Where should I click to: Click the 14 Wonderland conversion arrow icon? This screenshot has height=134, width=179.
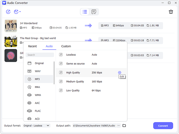[x=88, y=26]
